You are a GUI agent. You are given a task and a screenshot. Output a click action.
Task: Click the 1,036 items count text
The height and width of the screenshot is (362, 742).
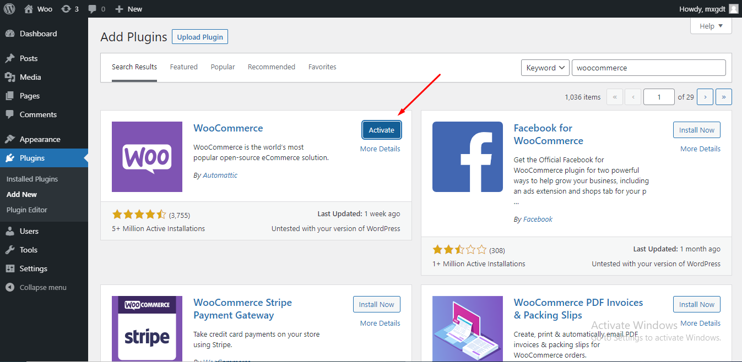(583, 97)
